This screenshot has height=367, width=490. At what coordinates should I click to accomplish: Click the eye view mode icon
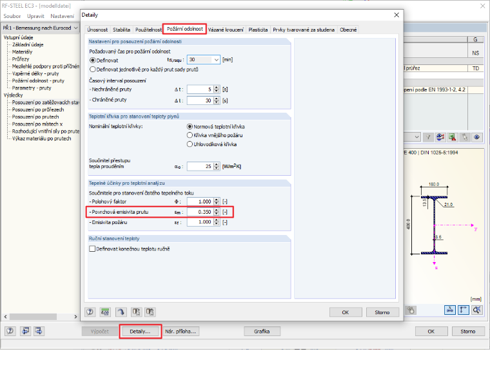pos(477,137)
